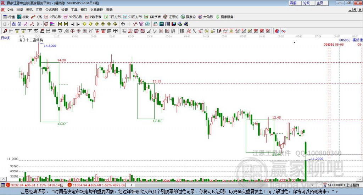Open the 交易委托 menu
Screen dimensions: 363x195
(96, 10)
